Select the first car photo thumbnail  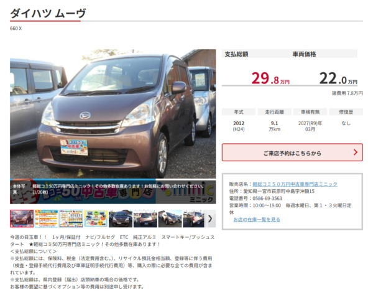pyautogui.click(x=22, y=219)
